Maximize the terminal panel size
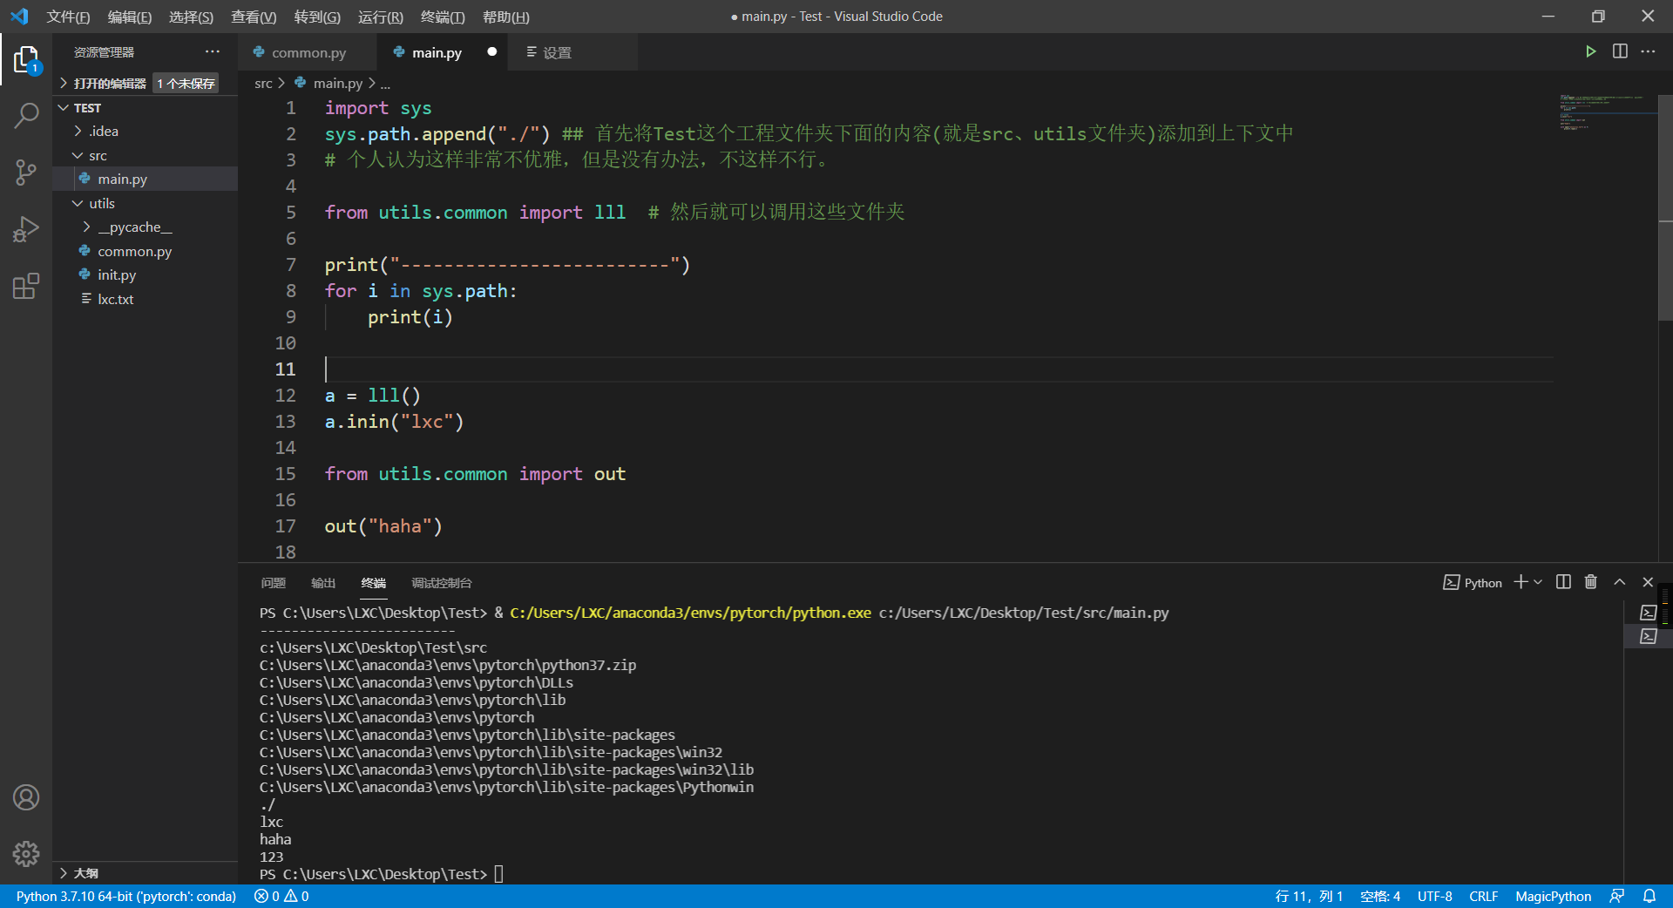 click(x=1620, y=582)
